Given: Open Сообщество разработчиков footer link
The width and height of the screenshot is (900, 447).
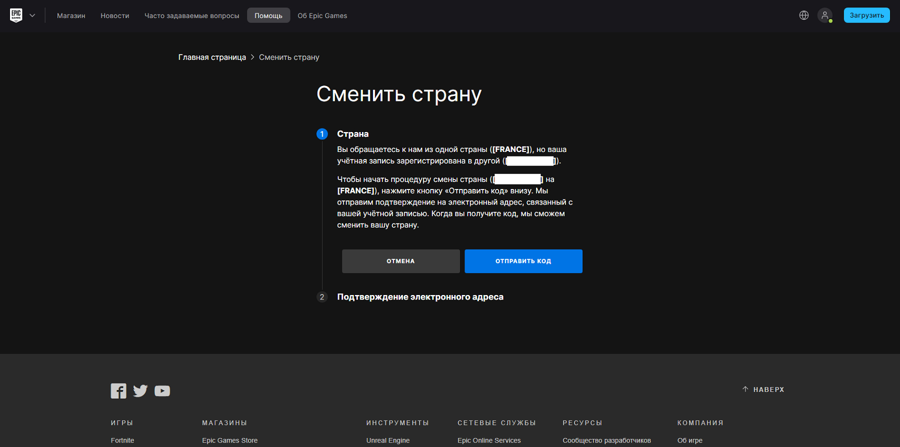Looking at the screenshot, I should click(607, 440).
